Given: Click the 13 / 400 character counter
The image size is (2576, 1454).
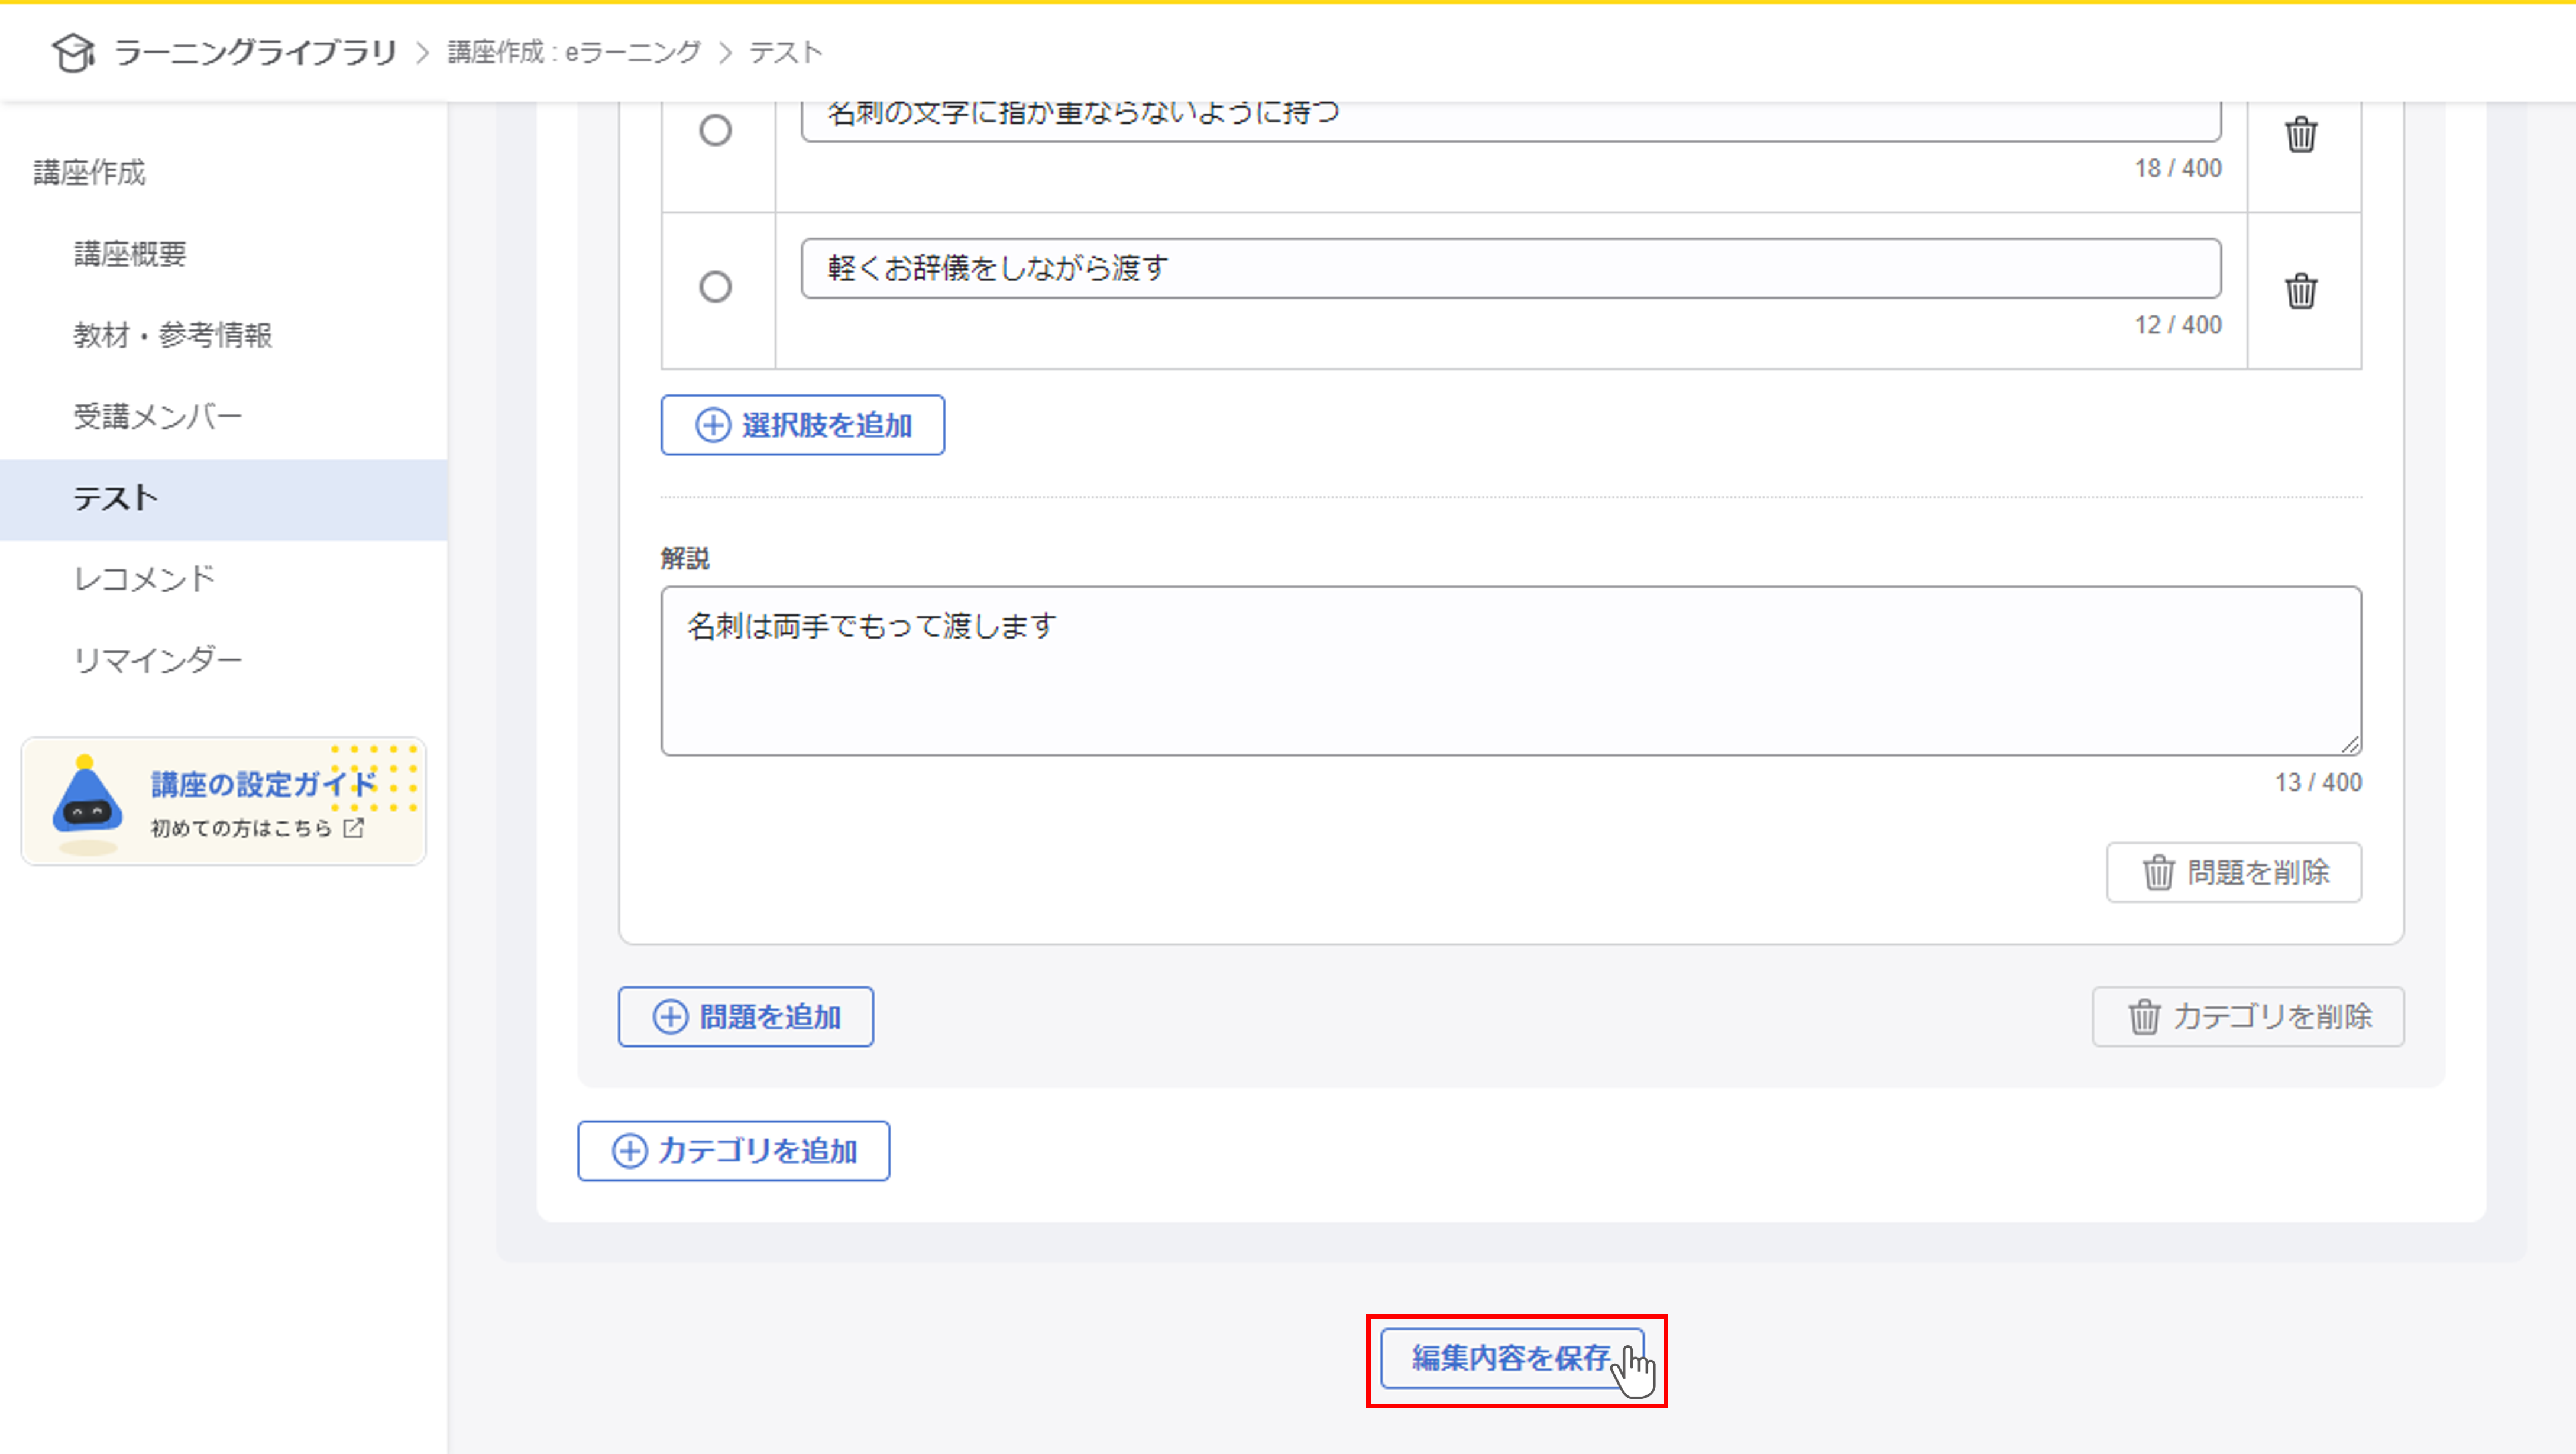Looking at the screenshot, I should 2318,782.
